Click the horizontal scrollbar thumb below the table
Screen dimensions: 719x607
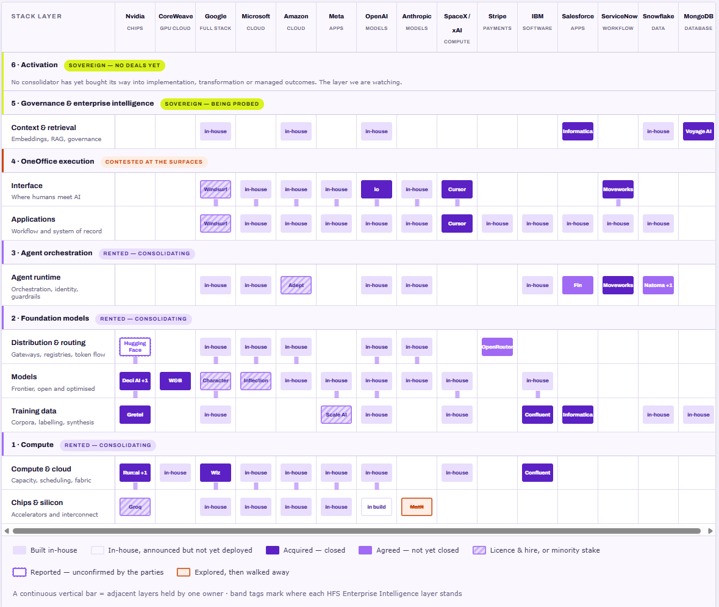[x=356, y=531]
